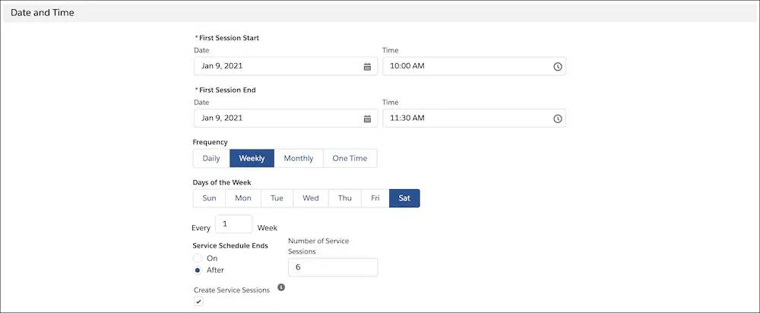The height and width of the screenshot is (313, 760).
Task: Click the 10:00 AM start time field
Action: click(474, 66)
